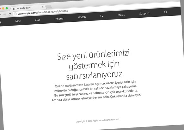The height and width of the screenshot is (130, 184).
Task: Click the Apple logo in the navigation bar
Action: [x=0, y=22]
